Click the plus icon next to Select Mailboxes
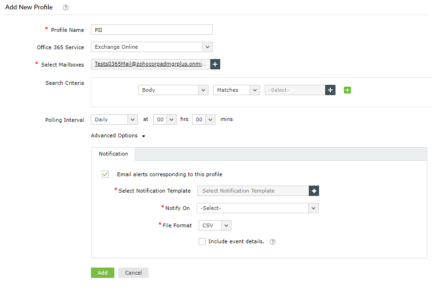The image size is (432, 299). click(215, 64)
